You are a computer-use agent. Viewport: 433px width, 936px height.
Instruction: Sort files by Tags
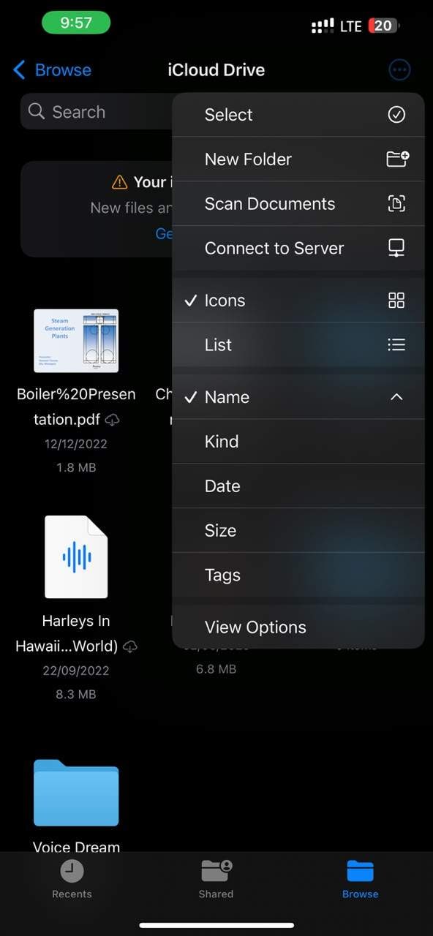298,575
